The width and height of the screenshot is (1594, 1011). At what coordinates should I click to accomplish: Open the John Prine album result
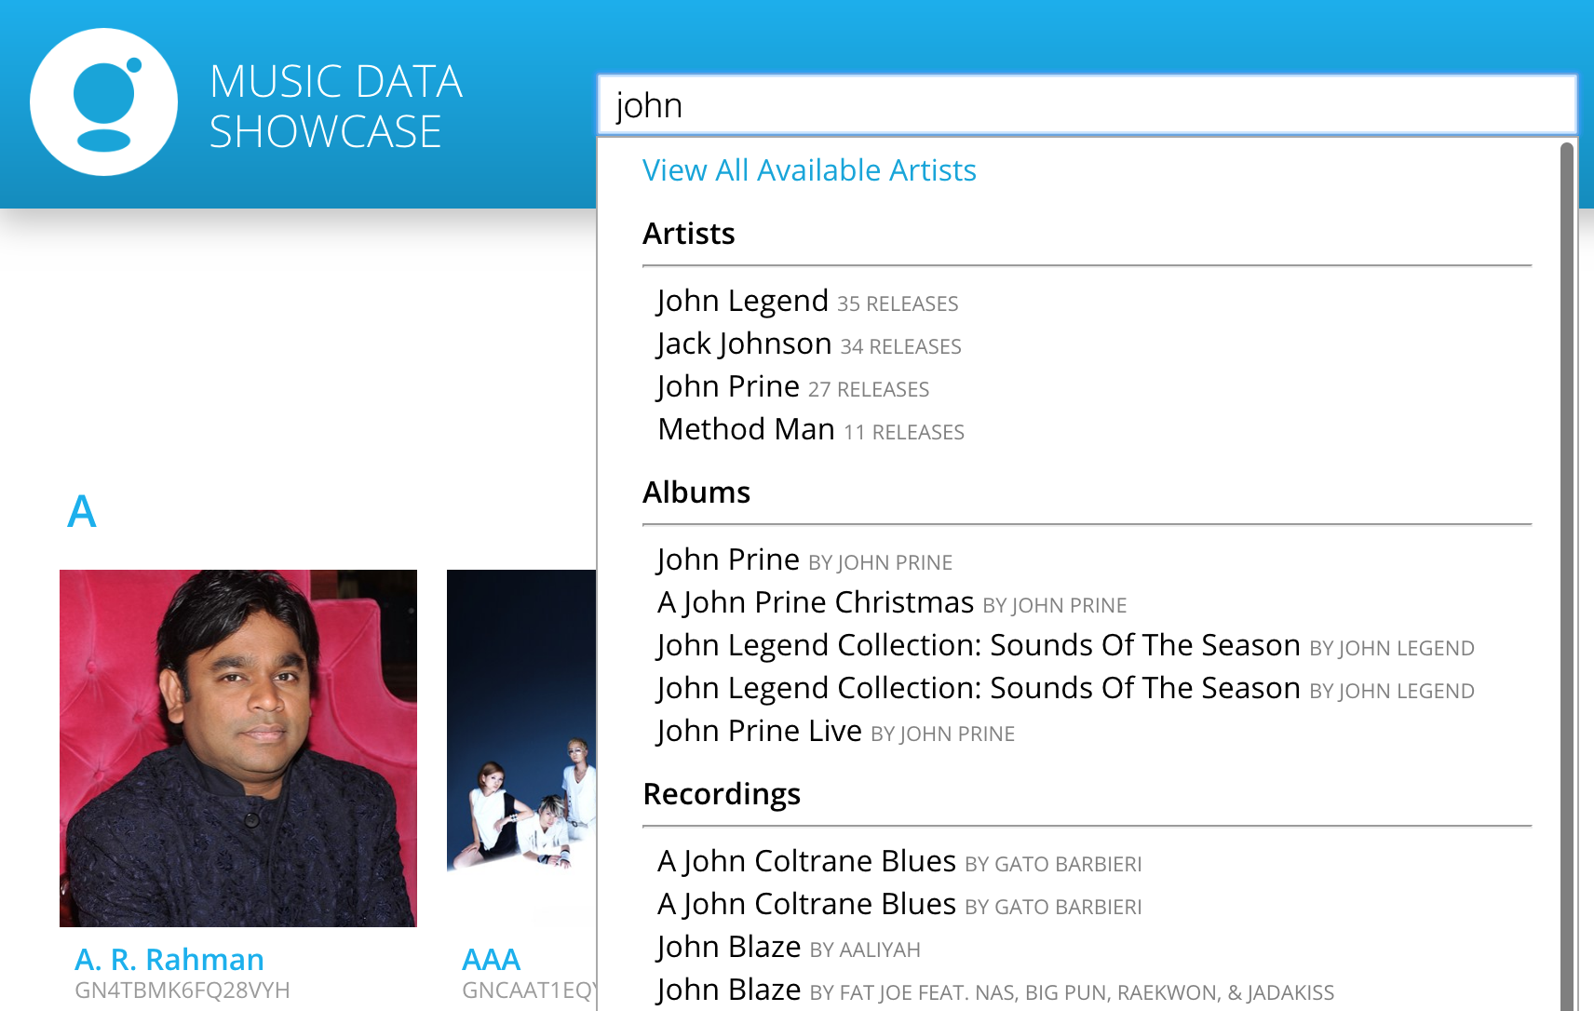[728, 560]
